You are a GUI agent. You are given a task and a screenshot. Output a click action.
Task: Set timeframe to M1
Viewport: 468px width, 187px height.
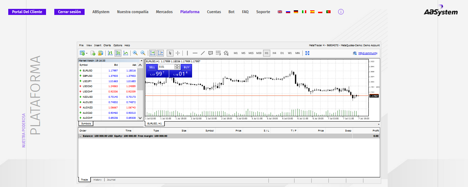click(236, 53)
